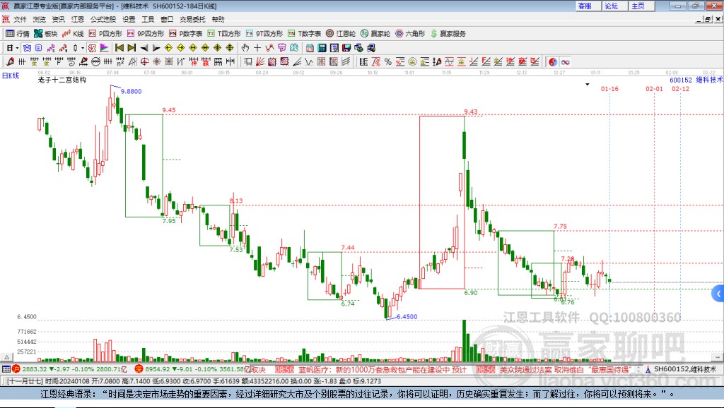Click the 02-12 date marker label

coord(680,89)
